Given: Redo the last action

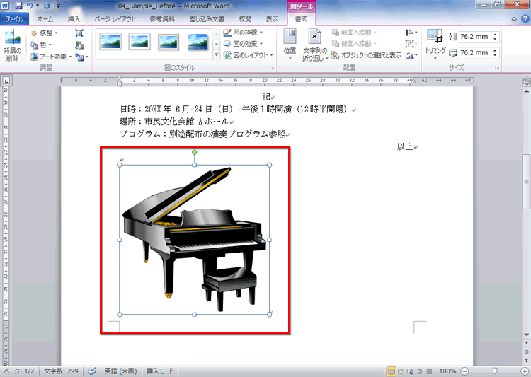Looking at the screenshot, I should (x=47, y=6).
